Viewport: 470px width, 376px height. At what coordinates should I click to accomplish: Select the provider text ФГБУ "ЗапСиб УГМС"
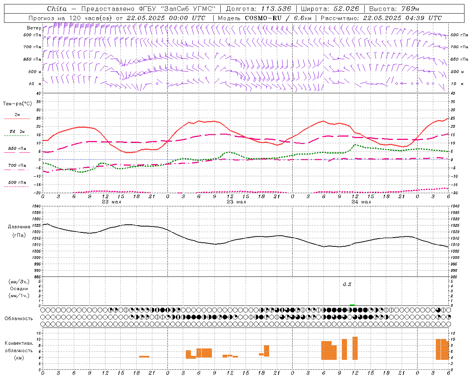tap(177, 9)
